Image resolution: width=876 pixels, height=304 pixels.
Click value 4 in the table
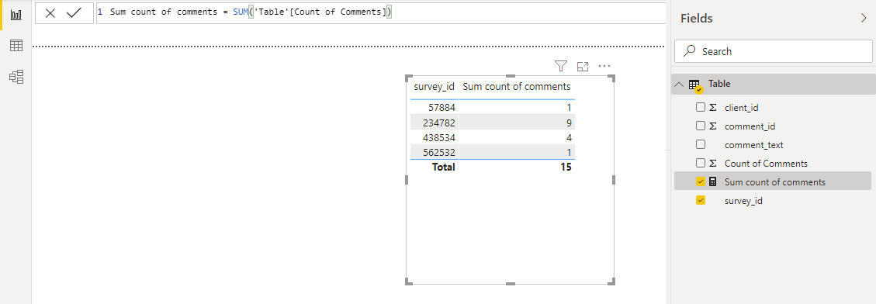point(568,137)
